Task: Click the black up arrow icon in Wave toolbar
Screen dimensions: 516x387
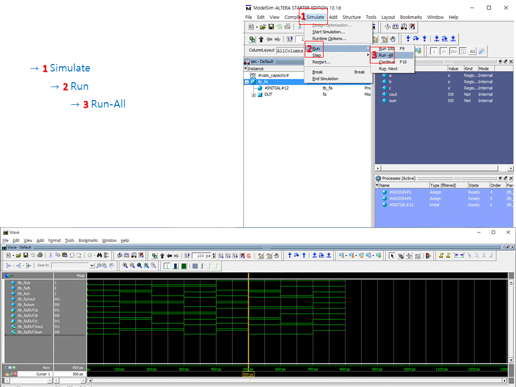Action: 162,256
